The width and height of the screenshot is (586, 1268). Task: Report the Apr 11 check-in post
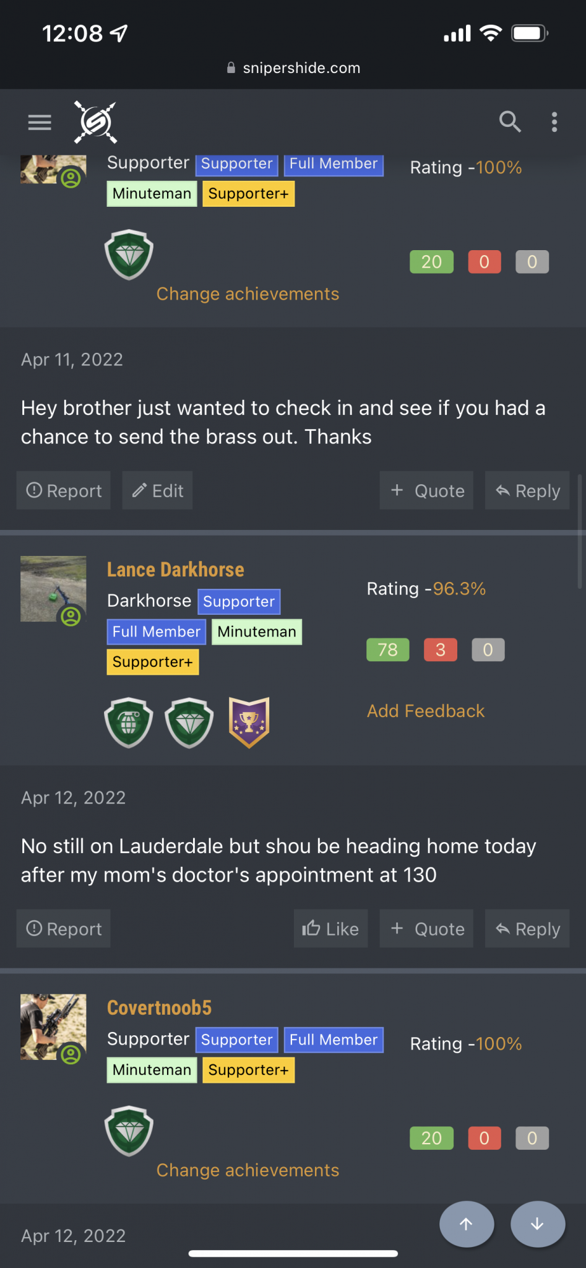64,490
